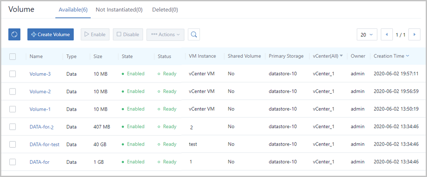
Task: Click the refresh icon button
Action: 15,34
